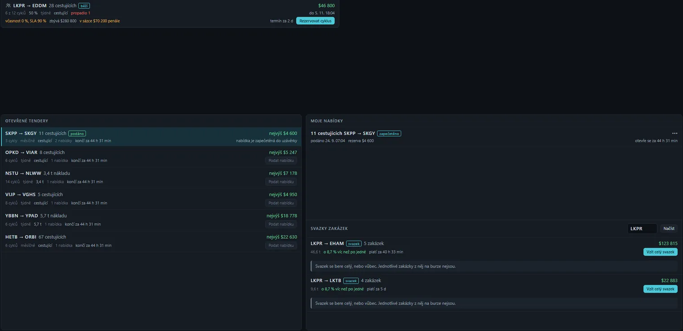Viewport: 683px width, 331px height.
Task: Submit a bid on the OPKD → VIAR tender
Action: (281, 161)
